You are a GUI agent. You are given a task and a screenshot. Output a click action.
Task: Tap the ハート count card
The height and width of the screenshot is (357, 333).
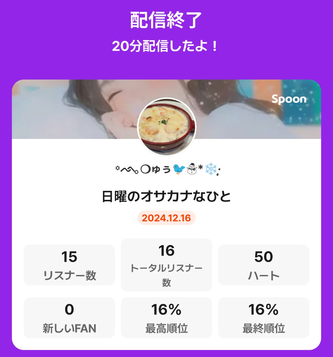pos(264,265)
